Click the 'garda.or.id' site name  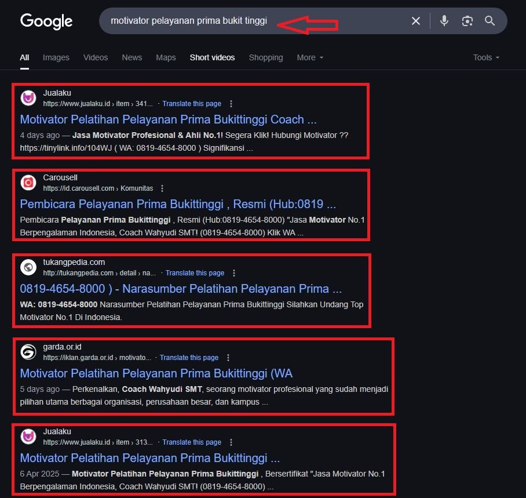point(62,347)
